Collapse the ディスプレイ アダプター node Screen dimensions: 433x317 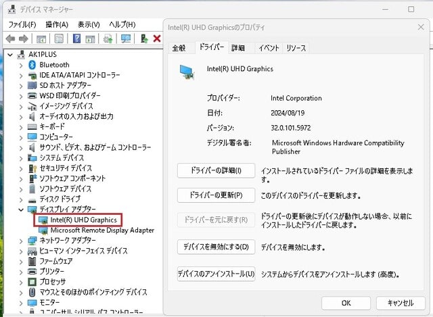(21, 210)
